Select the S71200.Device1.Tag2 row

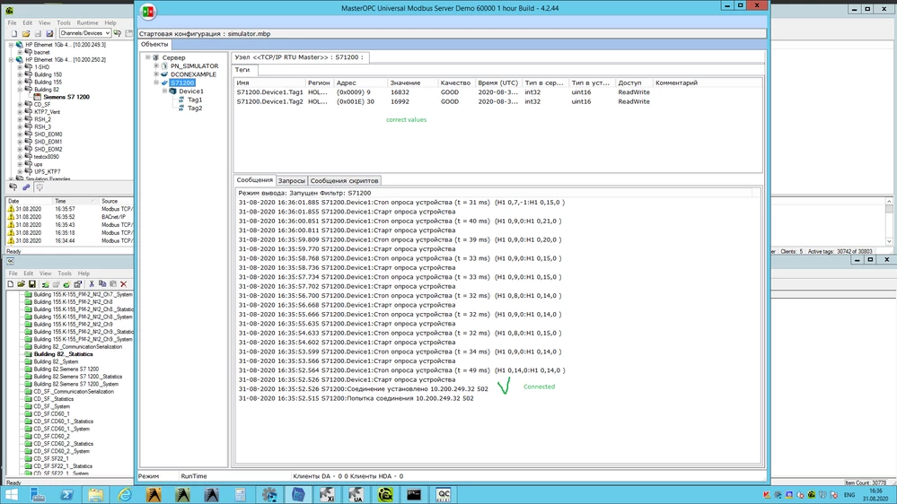pos(497,101)
